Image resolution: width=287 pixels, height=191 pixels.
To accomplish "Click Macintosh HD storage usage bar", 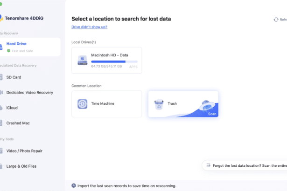I will [114, 62].
